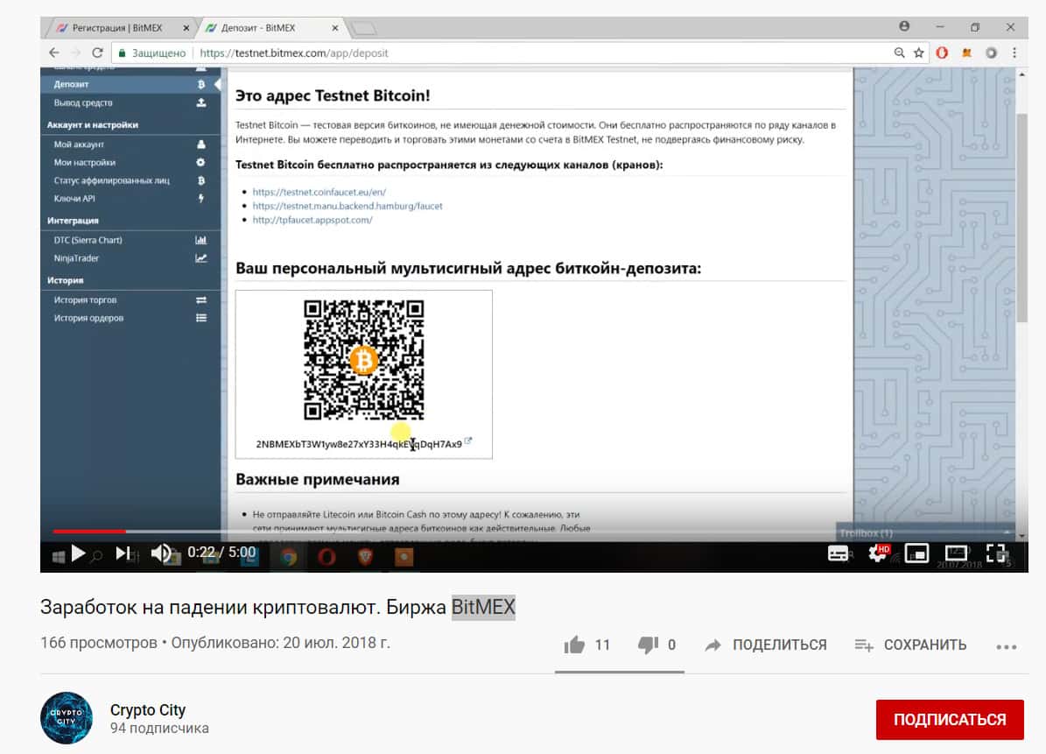
Task: Open Chrome from the Windows taskbar
Action: point(288,556)
